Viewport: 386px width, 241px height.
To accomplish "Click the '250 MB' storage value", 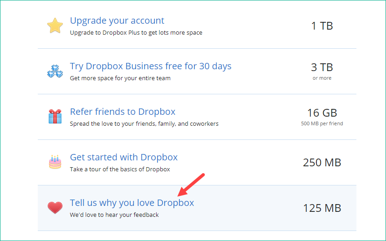I will pos(322,163).
